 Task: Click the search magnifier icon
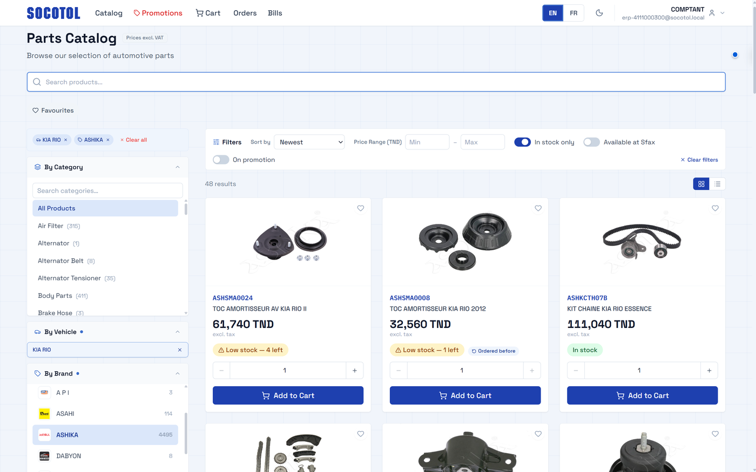click(x=37, y=82)
